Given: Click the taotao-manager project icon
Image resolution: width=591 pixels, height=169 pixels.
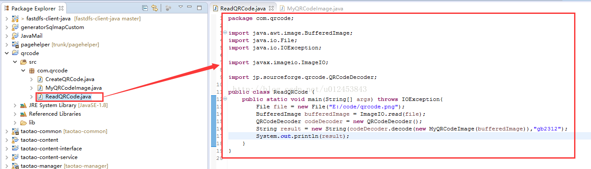Looking at the screenshot, I should (15, 166).
